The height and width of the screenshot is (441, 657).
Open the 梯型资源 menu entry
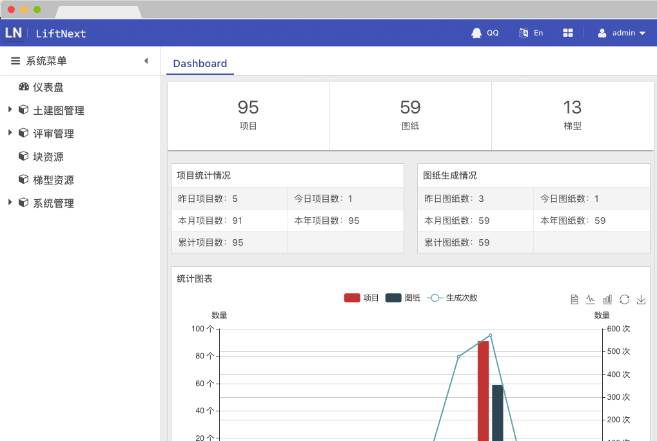point(54,180)
